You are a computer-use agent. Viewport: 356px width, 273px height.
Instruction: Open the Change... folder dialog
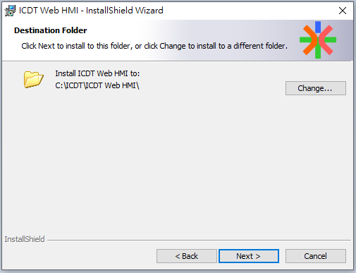[x=316, y=88]
